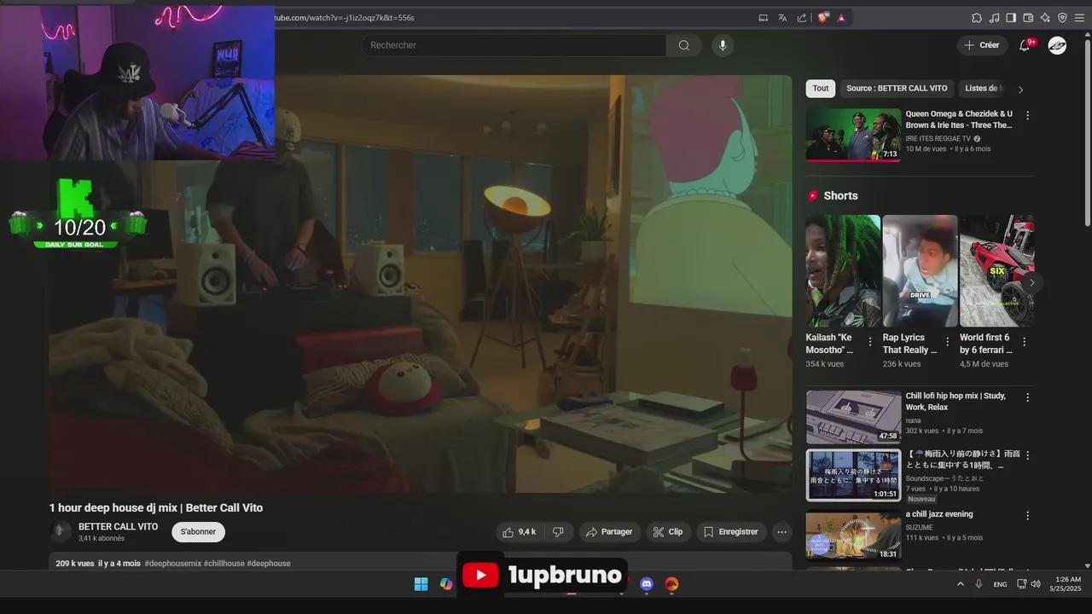Click the a chill jazz evening title
The height and width of the screenshot is (614, 1092).
coord(939,514)
